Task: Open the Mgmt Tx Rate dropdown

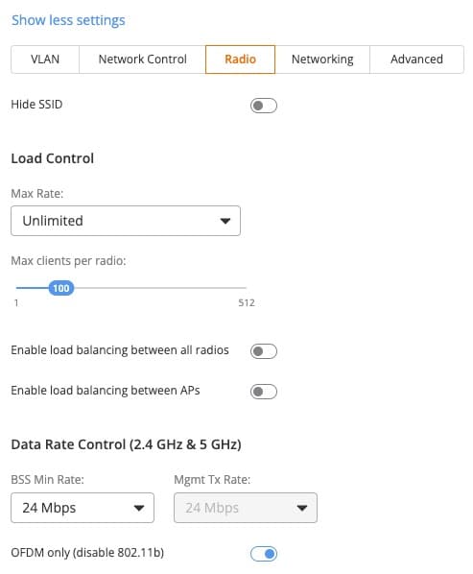Action: 246,508
